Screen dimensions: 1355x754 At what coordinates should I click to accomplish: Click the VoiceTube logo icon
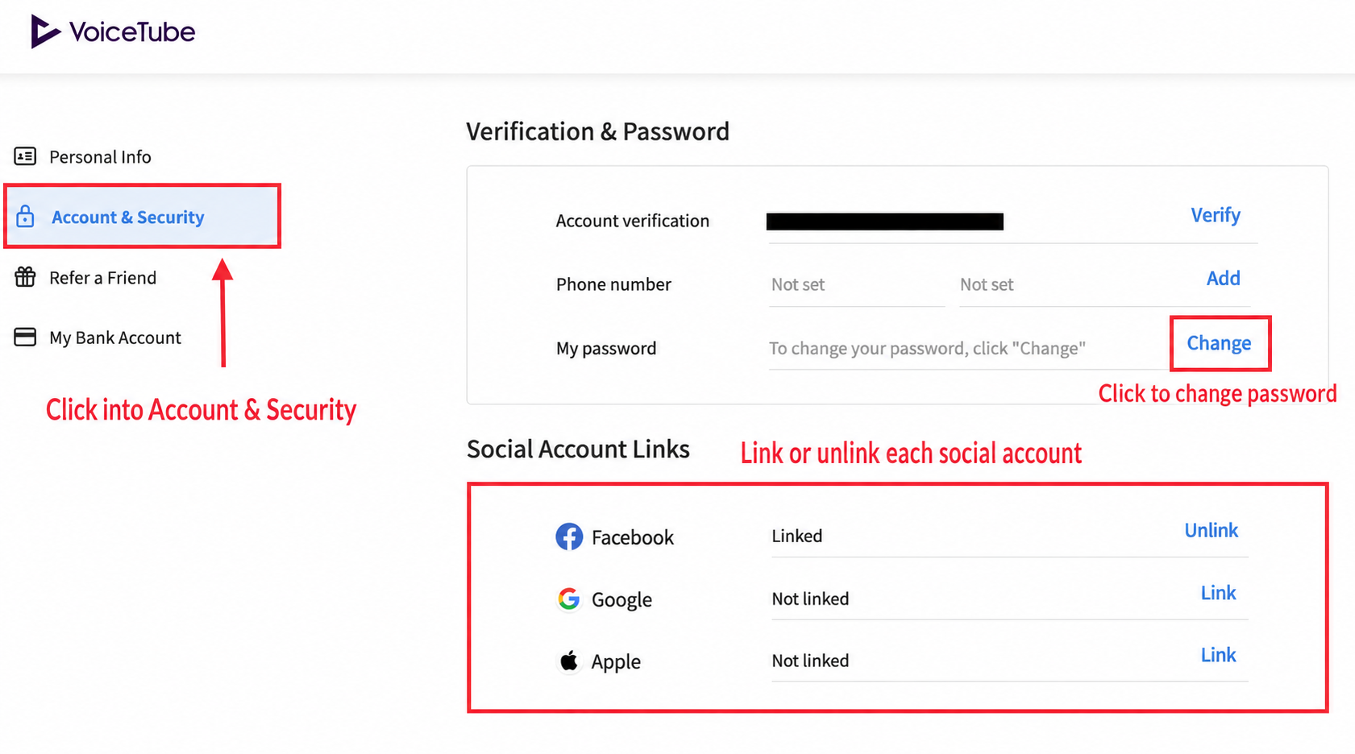pos(45,31)
